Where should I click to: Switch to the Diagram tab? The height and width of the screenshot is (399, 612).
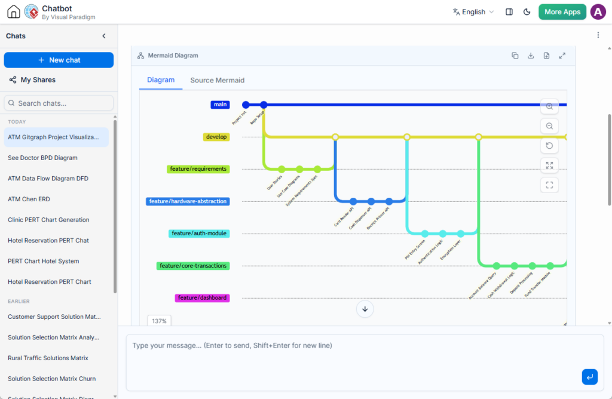pos(161,80)
